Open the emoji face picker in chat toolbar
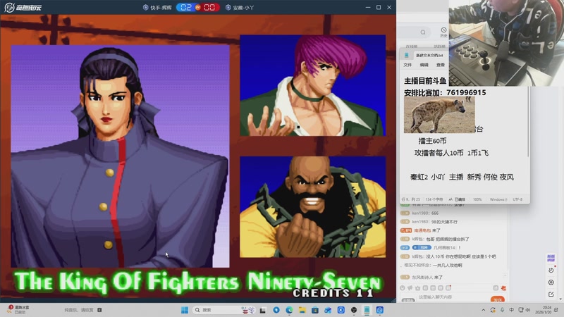This screenshot has width=564, height=317. click(403, 288)
